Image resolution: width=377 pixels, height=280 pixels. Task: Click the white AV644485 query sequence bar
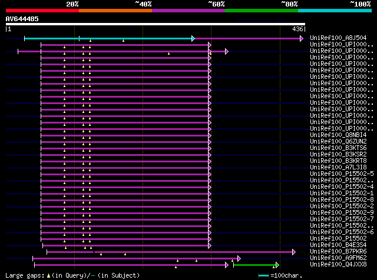point(156,24)
